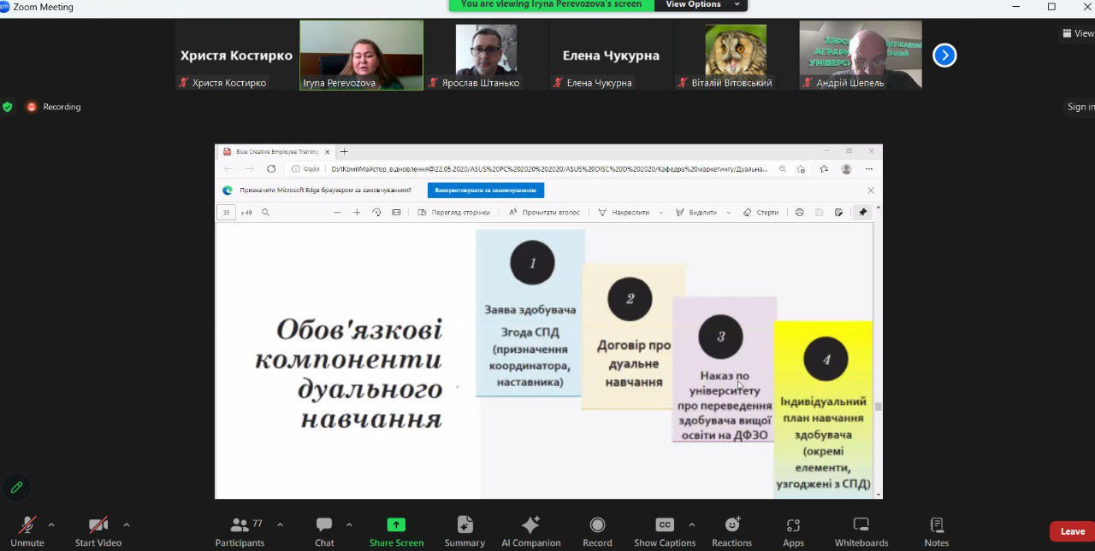1095x551 pixels.
Task: Open the Notes panel
Action: tap(937, 530)
